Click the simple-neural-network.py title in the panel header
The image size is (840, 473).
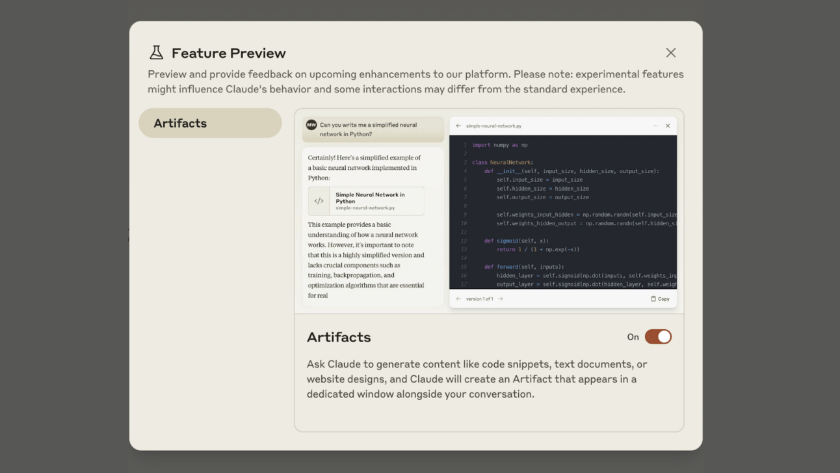[493, 126]
